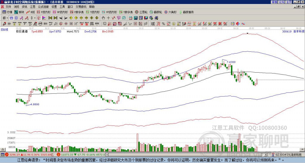Open the 帮助 menu

click(92, 7)
